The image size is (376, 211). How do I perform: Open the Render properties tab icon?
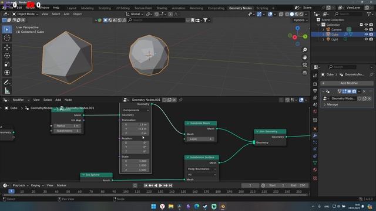[x=315, y=84]
